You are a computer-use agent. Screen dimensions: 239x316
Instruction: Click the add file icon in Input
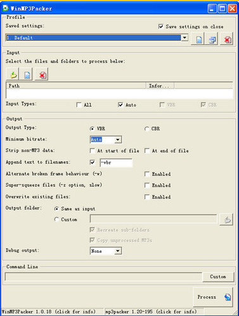26,74
